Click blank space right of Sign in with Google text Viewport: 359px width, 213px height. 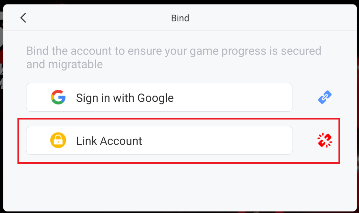click(x=232, y=97)
